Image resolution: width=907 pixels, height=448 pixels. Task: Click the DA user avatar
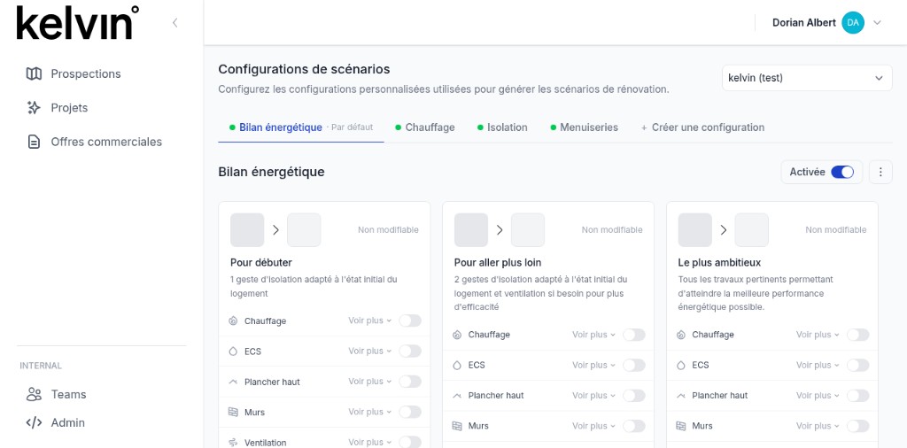(853, 22)
